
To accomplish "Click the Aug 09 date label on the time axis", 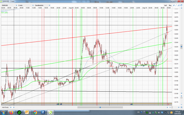I will (x=71, y=8).
